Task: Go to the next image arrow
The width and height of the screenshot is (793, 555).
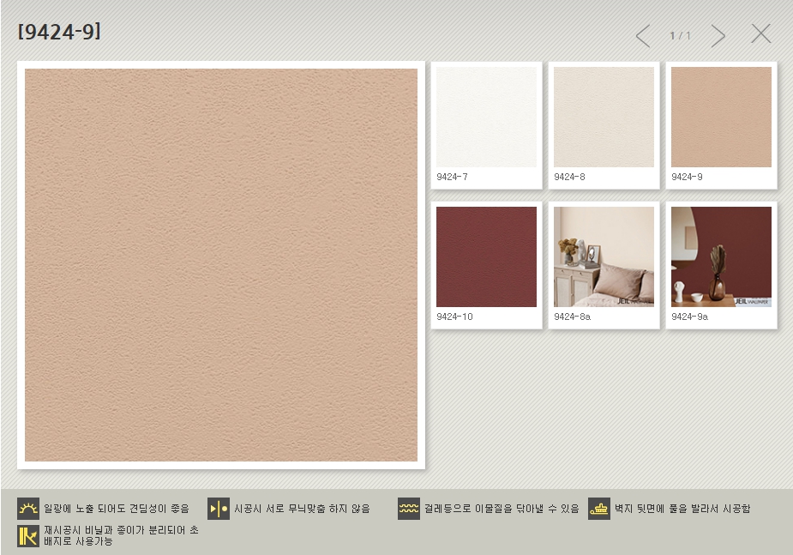Action: (x=718, y=36)
